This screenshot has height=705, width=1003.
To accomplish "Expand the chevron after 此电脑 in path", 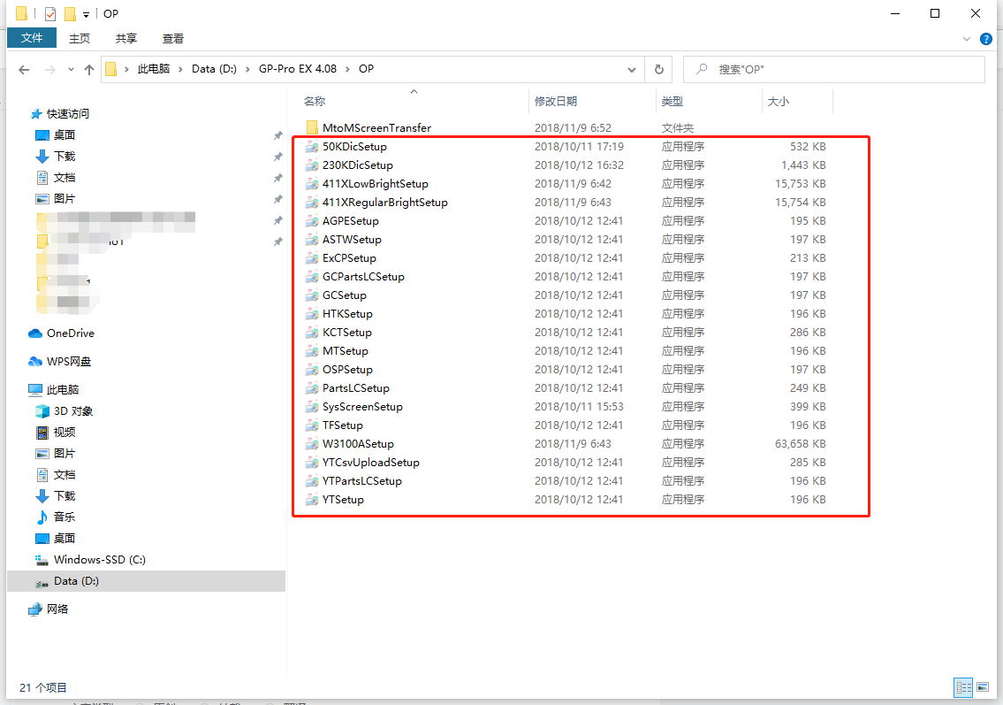I will (181, 69).
